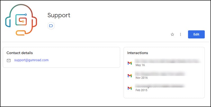Select the May 16 date text
Image resolution: width=211 pixels, height=107 pixels.
coord(140,65)
